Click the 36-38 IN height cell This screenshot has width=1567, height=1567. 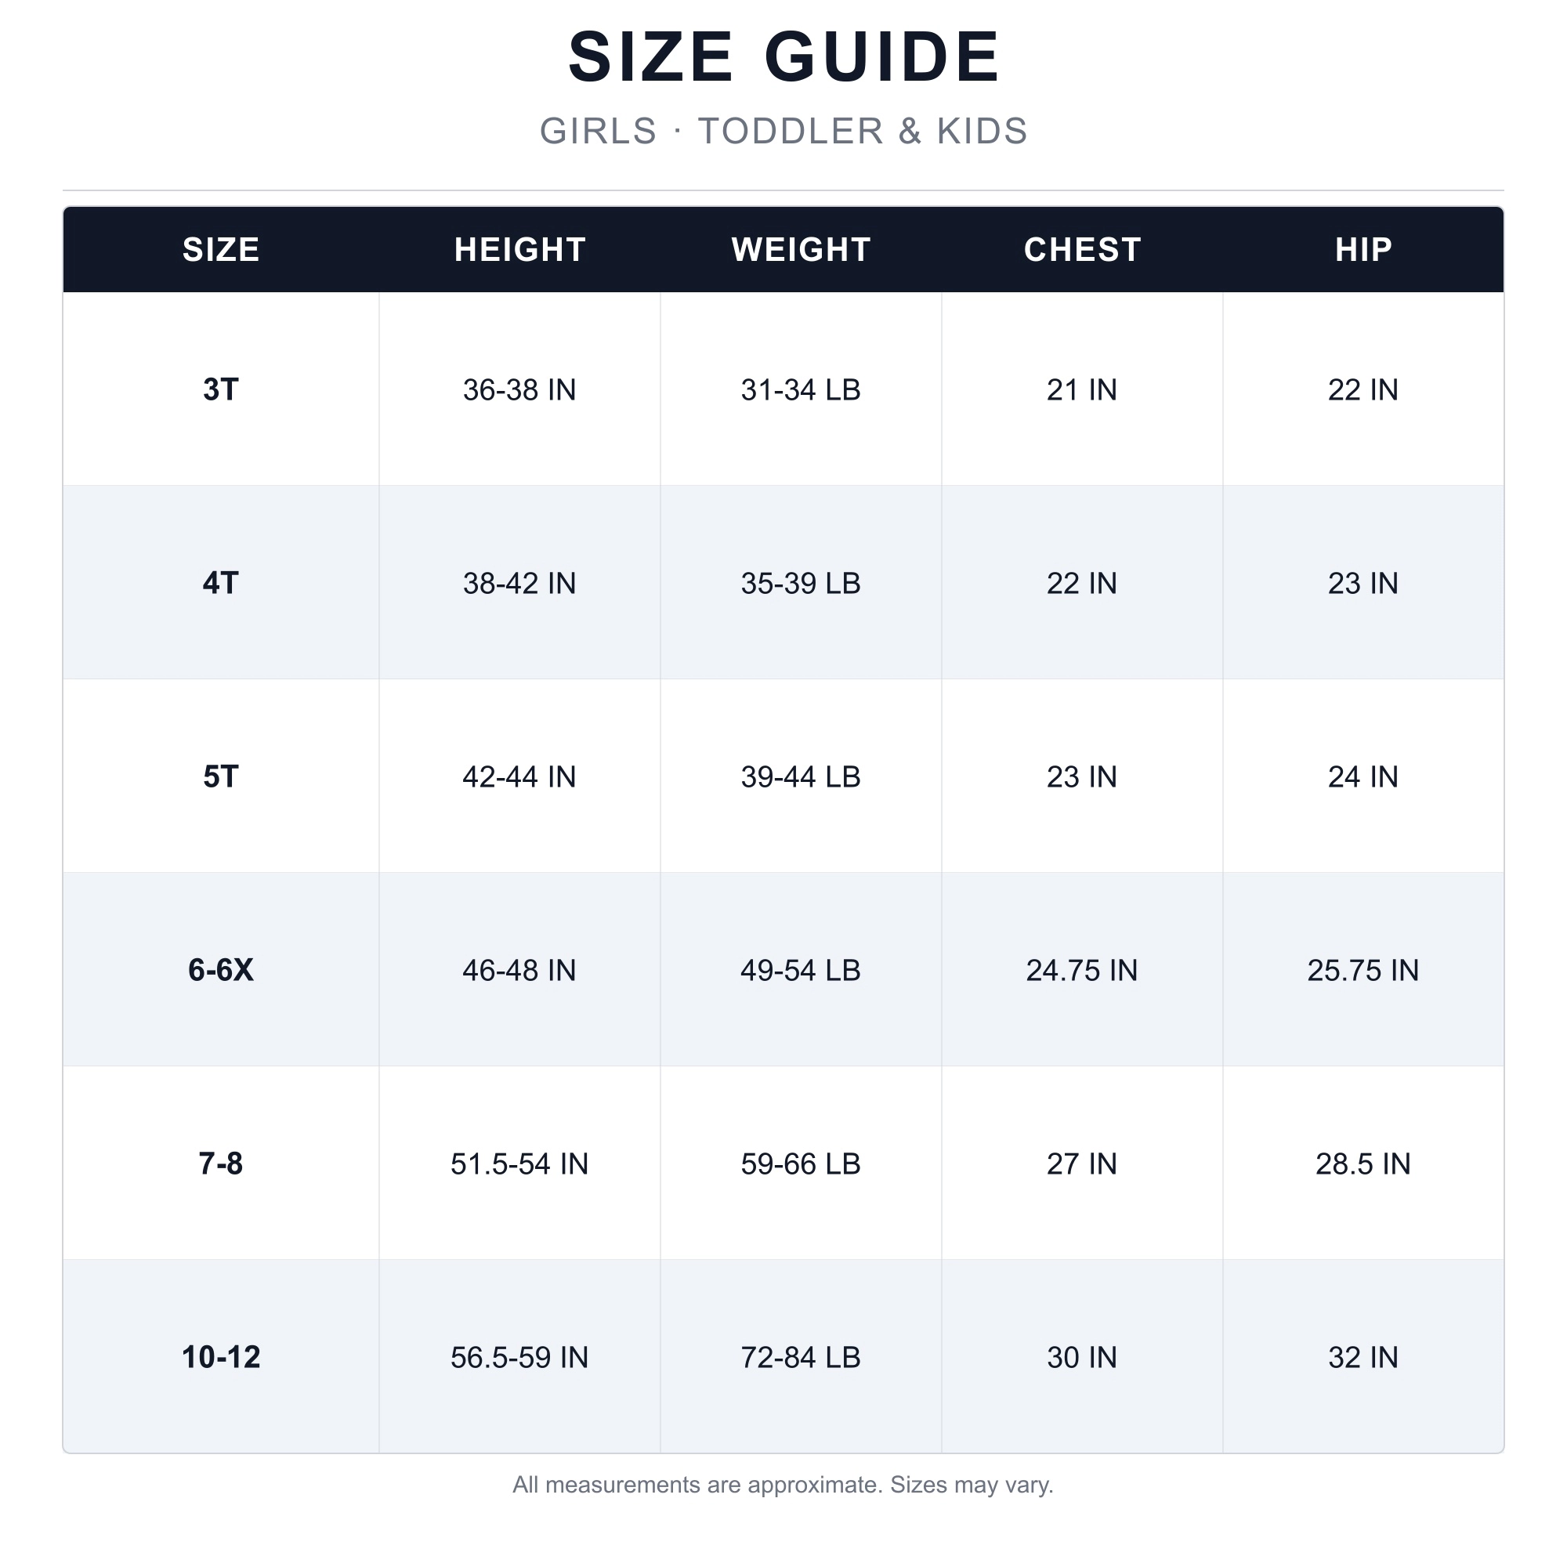coord(520,390)
